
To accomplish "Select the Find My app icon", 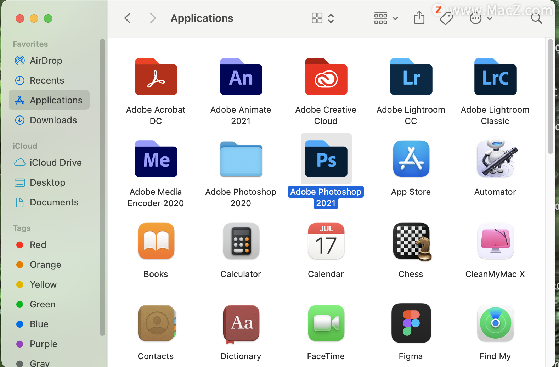I will click(x=495, y=323).
